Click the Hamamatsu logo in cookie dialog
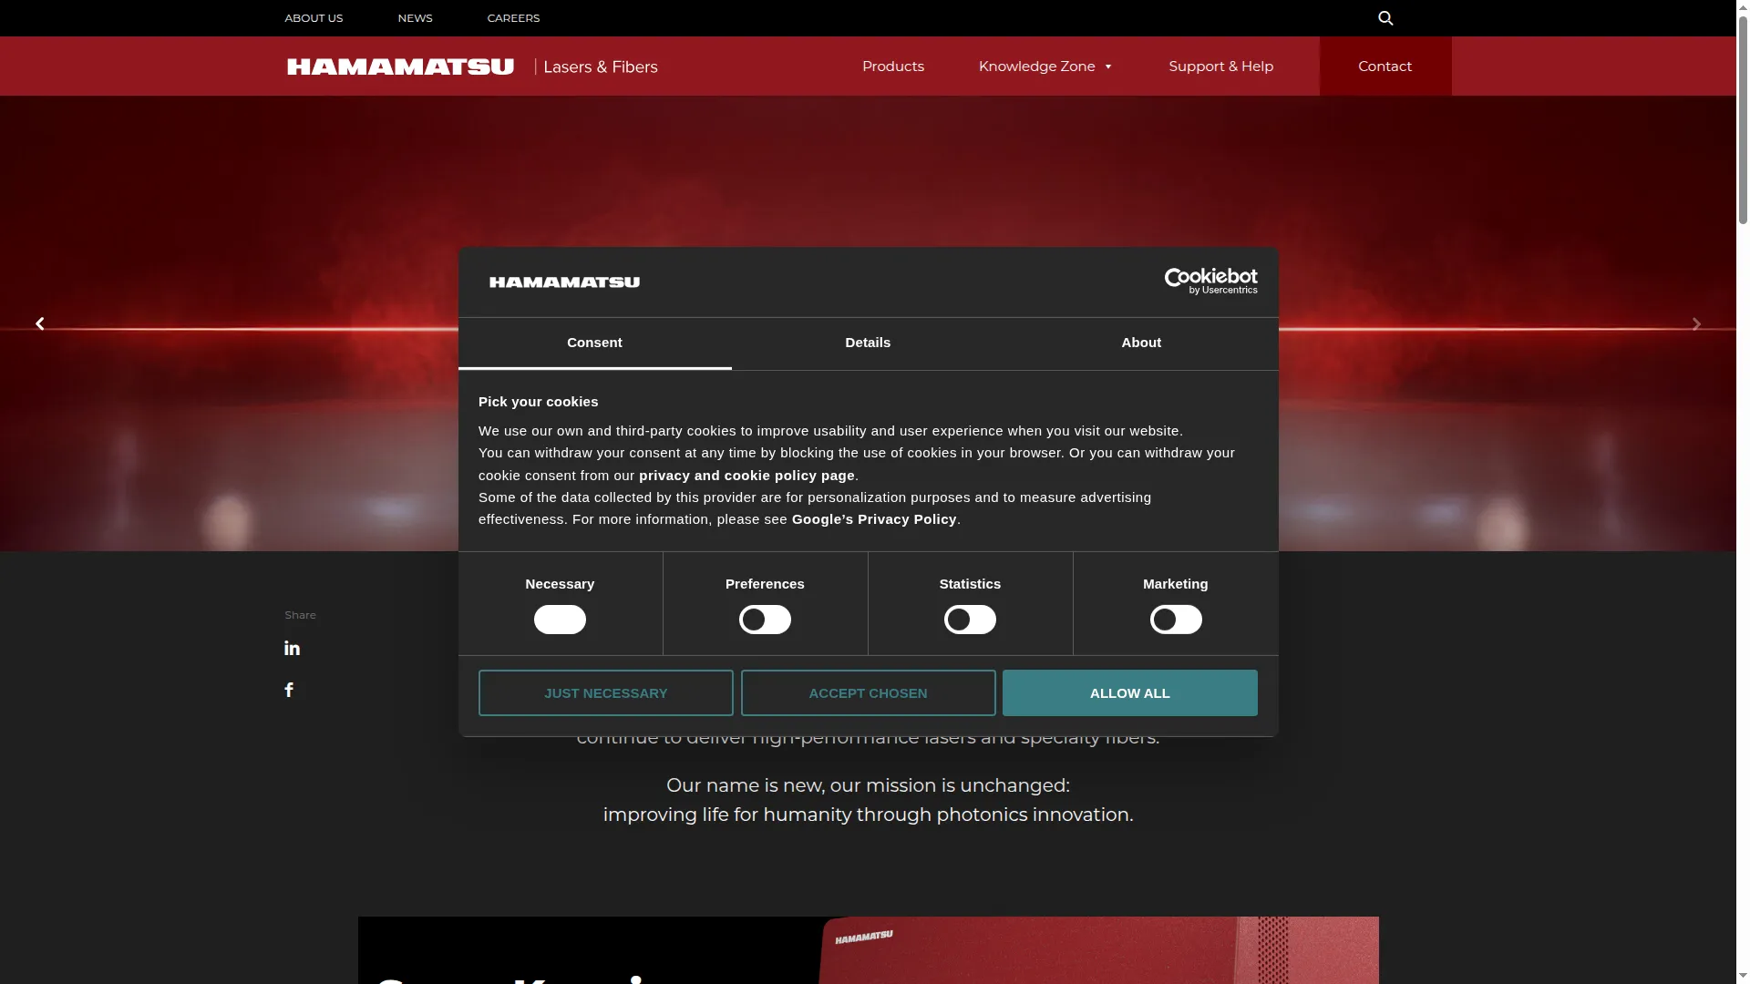 [564, 282]
